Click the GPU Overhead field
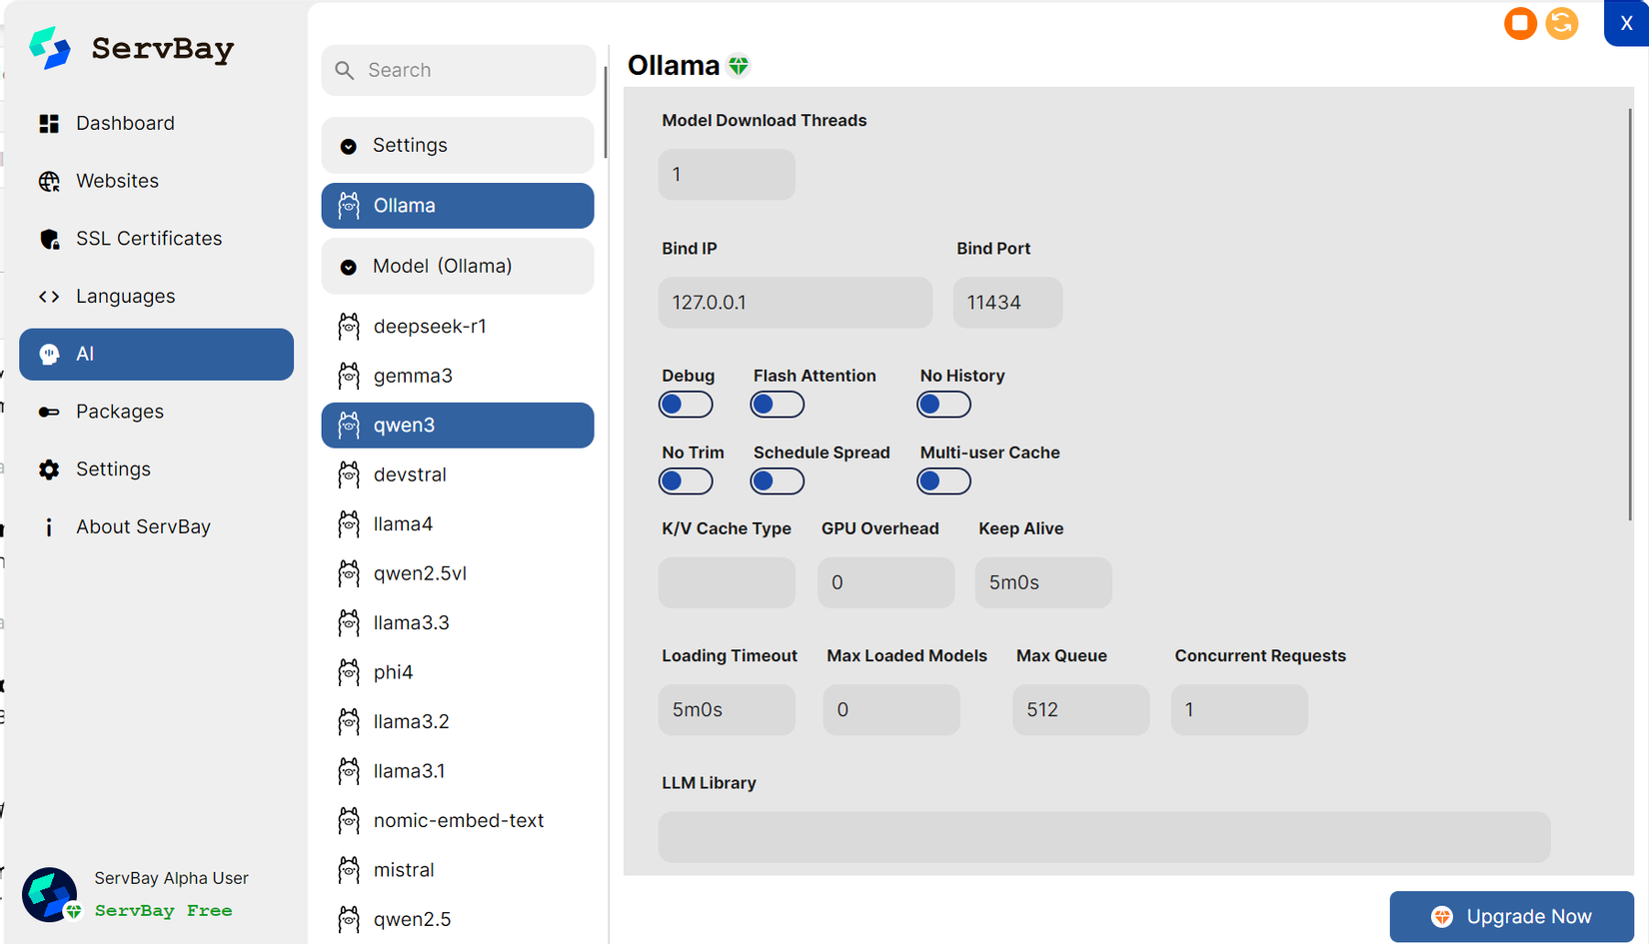 (885, 582)
